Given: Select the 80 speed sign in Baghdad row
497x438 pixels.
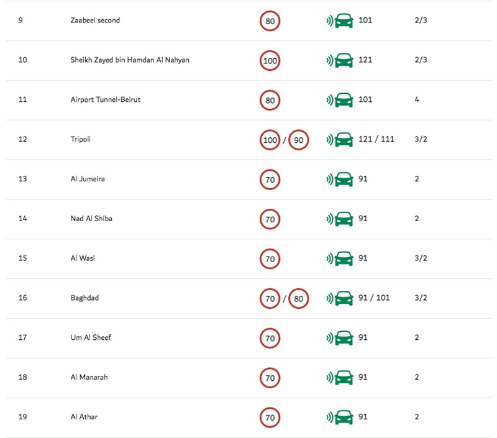Looking at the screenshot, I should tap(299, 298).
